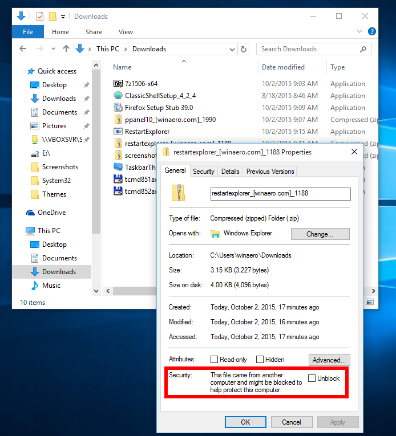Click the Up arrow navigation icon

(x=66, y=49)
